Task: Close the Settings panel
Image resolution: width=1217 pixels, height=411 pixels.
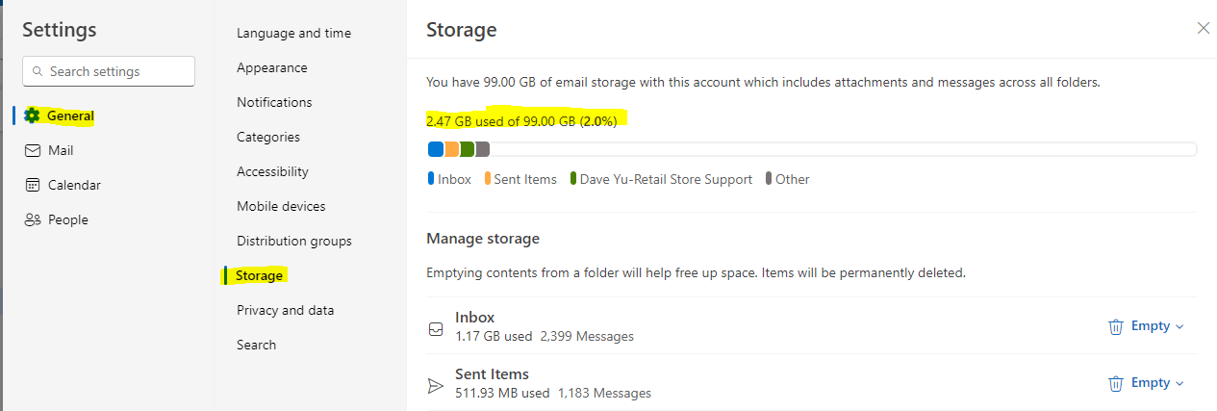Action: [x=1203, y=28]
